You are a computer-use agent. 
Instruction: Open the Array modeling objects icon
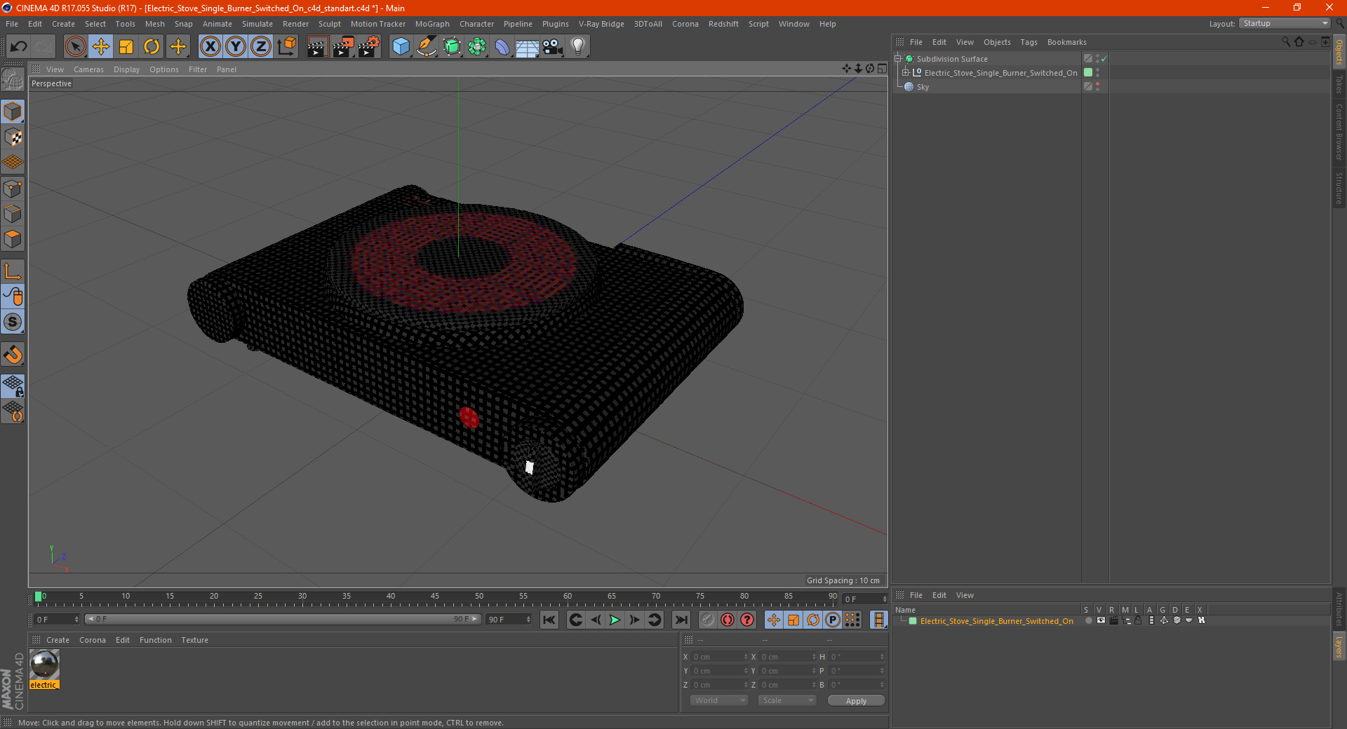point(477,47)
